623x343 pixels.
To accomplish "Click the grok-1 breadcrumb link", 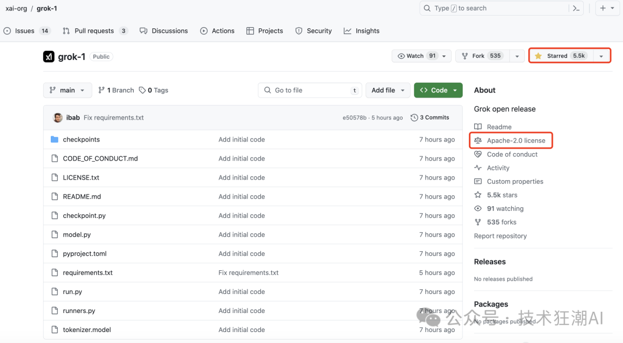I will point(47,8).
